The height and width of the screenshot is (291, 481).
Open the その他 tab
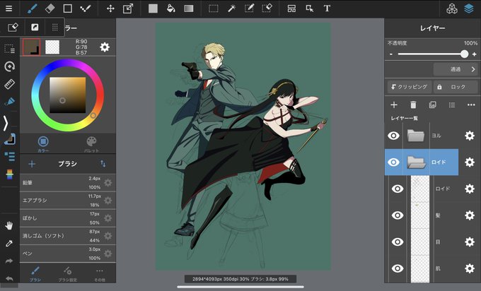pyautogui.click(x=100, y=273)
